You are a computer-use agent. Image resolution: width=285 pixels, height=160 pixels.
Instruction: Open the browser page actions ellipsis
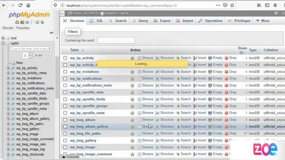point(218,5)
